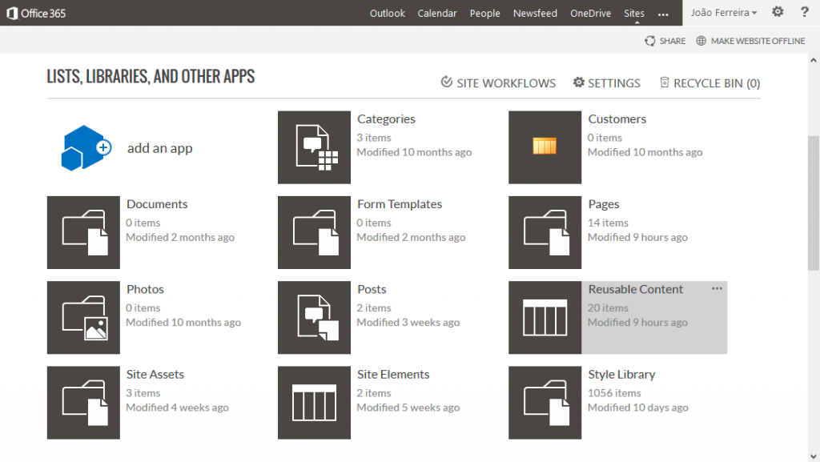820x462 pixels.
Task: Go to Outlook in the top navigation
Action: tap(388, 13)
